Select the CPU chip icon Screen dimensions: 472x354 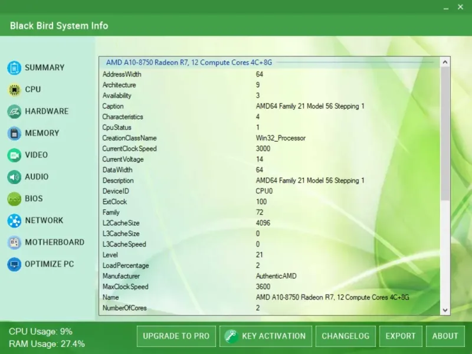[x=14, y=90]
